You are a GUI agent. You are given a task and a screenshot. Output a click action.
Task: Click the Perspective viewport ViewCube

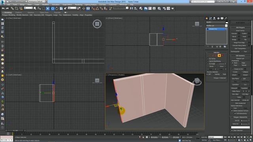tap(197, 81)
